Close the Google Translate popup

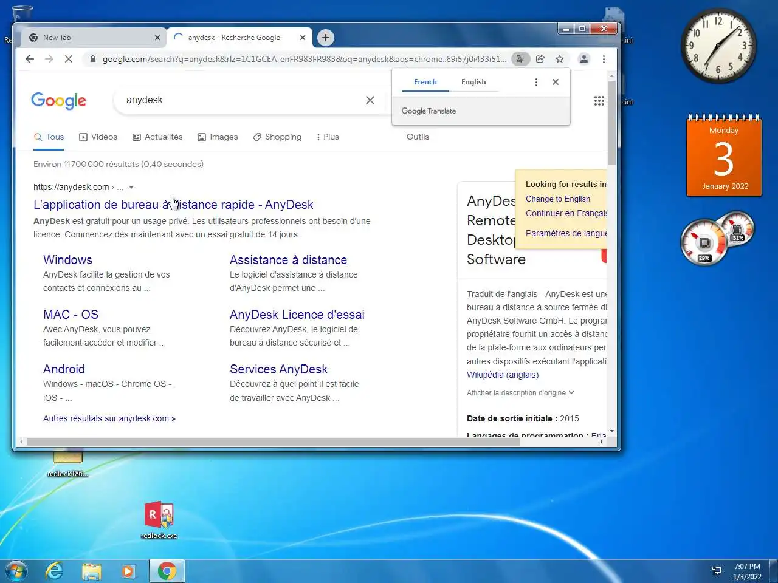click(556, 82)
